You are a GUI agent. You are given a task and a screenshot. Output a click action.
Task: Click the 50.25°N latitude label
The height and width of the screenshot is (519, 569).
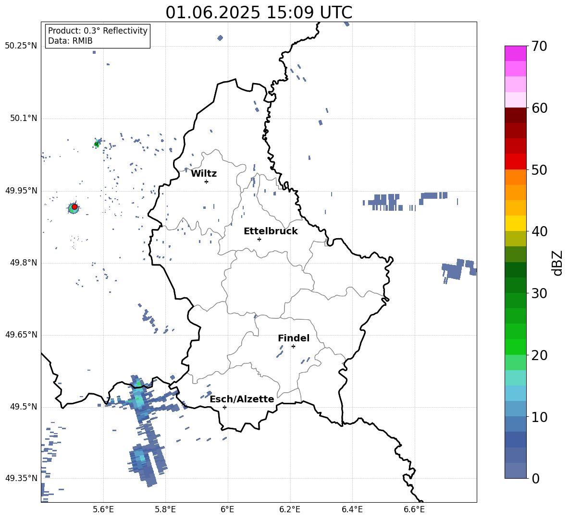21,46
